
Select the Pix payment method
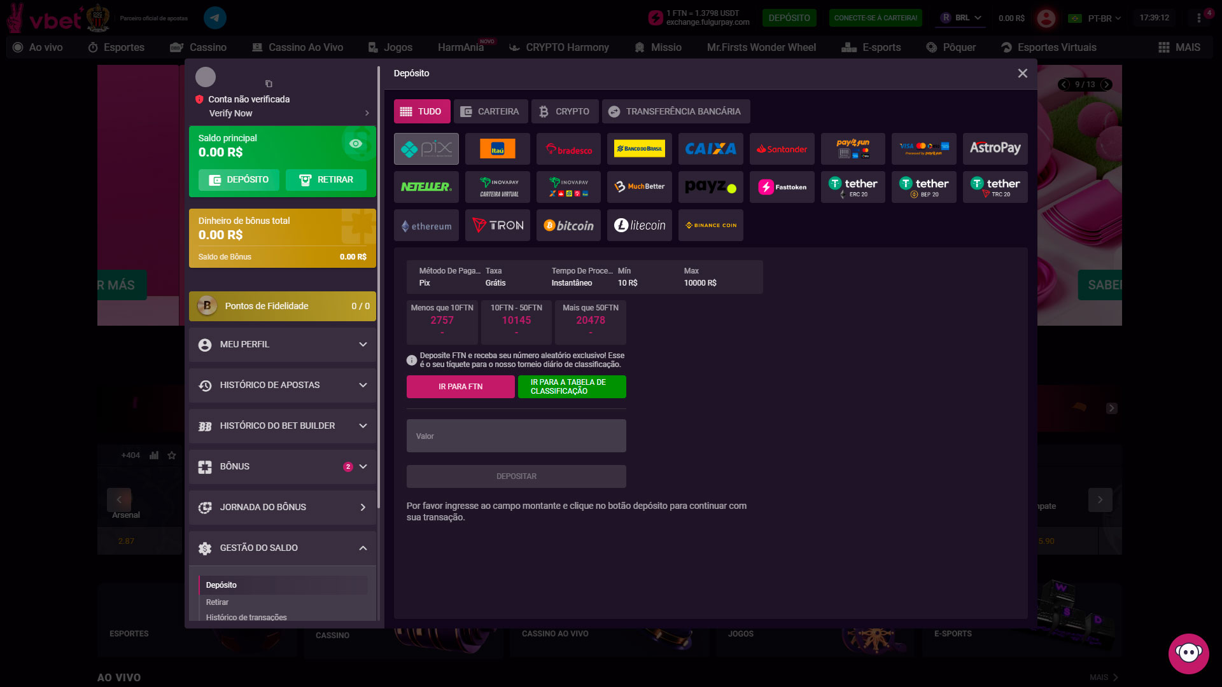pos(426,148)
